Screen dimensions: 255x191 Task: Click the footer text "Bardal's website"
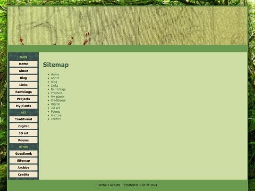click(x=109, y=185)
